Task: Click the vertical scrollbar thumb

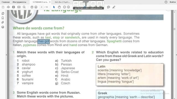Action: click(x=175, y=29)
